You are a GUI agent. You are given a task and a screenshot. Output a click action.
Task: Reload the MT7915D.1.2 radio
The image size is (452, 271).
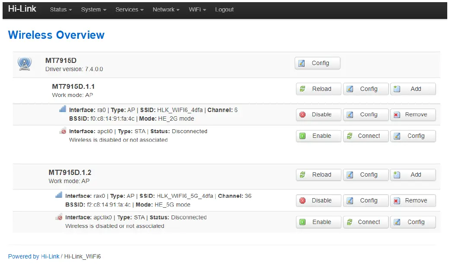pos(318,175)
